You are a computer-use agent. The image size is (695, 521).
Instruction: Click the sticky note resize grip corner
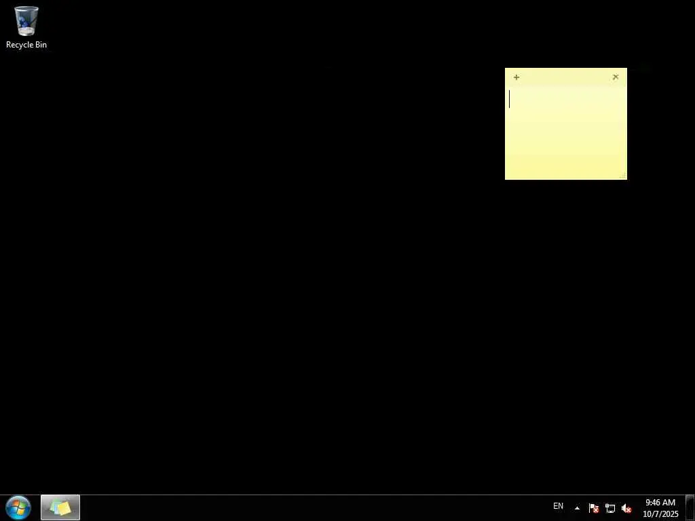point(623,176)
